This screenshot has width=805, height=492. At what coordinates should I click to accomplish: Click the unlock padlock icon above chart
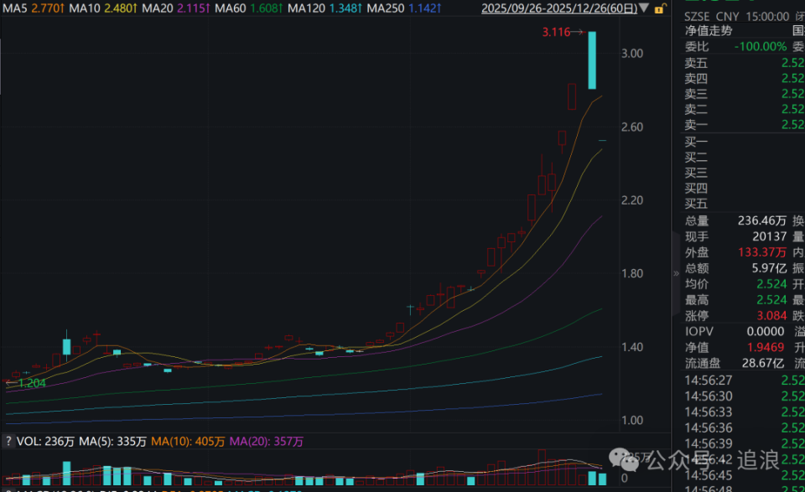click(x=661, y=8)
